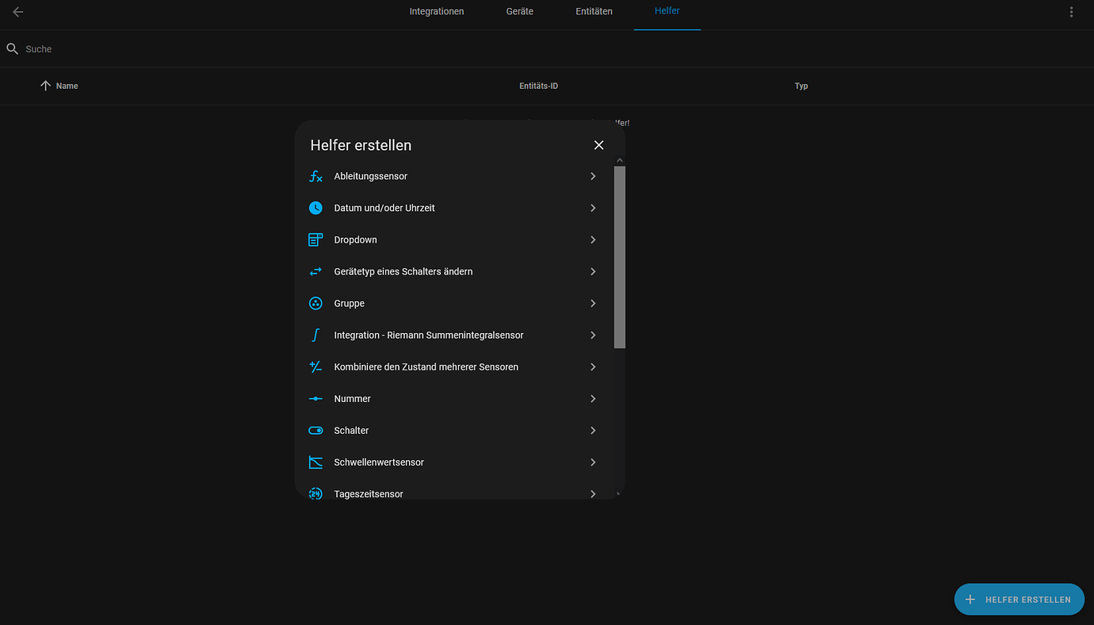Click the Riemann Summenintegralsensor integral icon
The image size is (1094, 625).
[x=316, y=335]
